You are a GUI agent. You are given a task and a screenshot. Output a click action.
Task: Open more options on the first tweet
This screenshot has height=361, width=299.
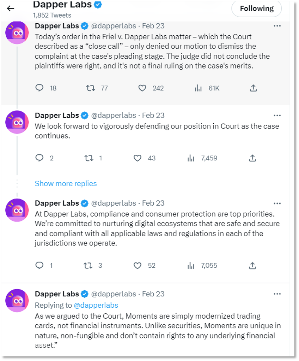click(x=277, y=26)
